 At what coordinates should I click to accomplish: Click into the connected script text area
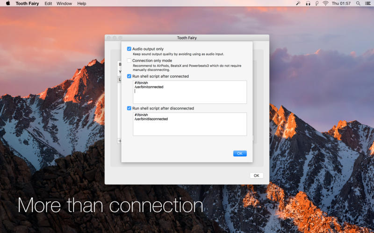click(190, 92)
